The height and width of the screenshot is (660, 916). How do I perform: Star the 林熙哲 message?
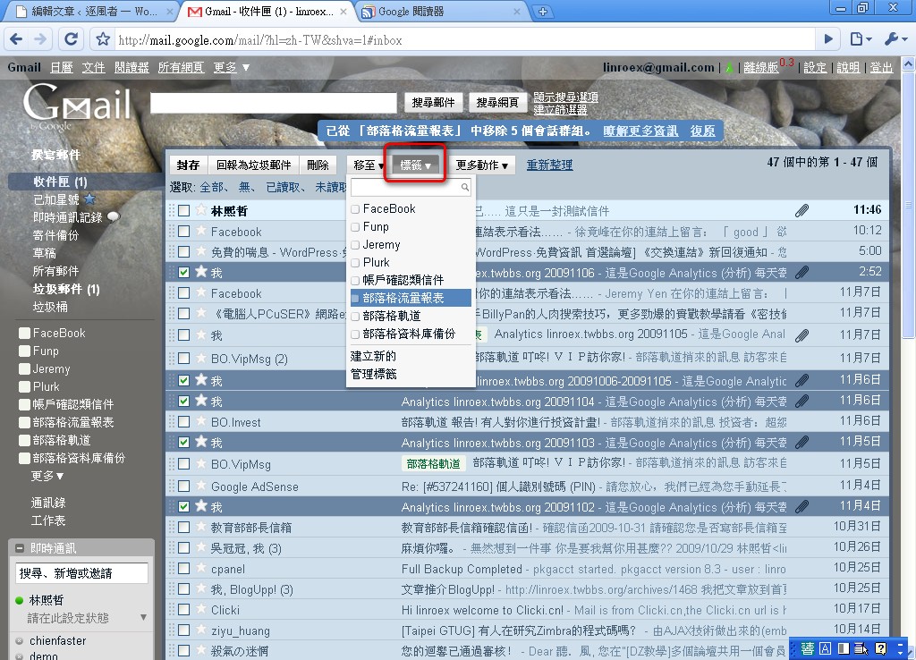pyautogui.click(x=201, y=209)
